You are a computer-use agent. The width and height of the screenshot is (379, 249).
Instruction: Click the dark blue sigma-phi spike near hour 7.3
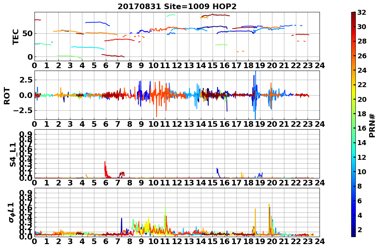[121, 225]
